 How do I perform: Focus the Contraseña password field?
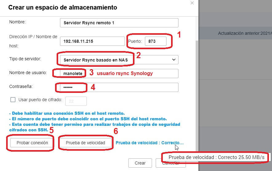(x=119, y=87)
